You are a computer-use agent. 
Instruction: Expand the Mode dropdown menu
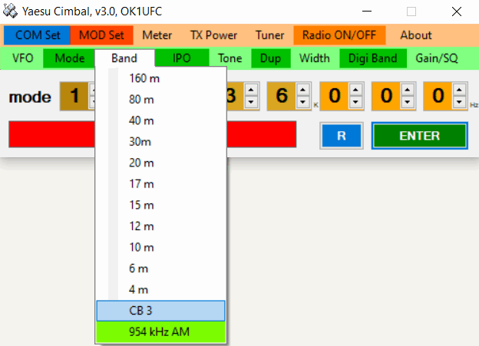coord(69,58)
